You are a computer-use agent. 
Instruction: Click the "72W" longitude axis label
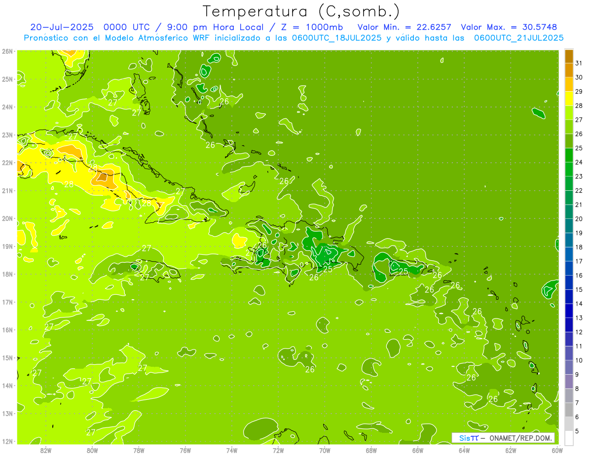point(278,451)
